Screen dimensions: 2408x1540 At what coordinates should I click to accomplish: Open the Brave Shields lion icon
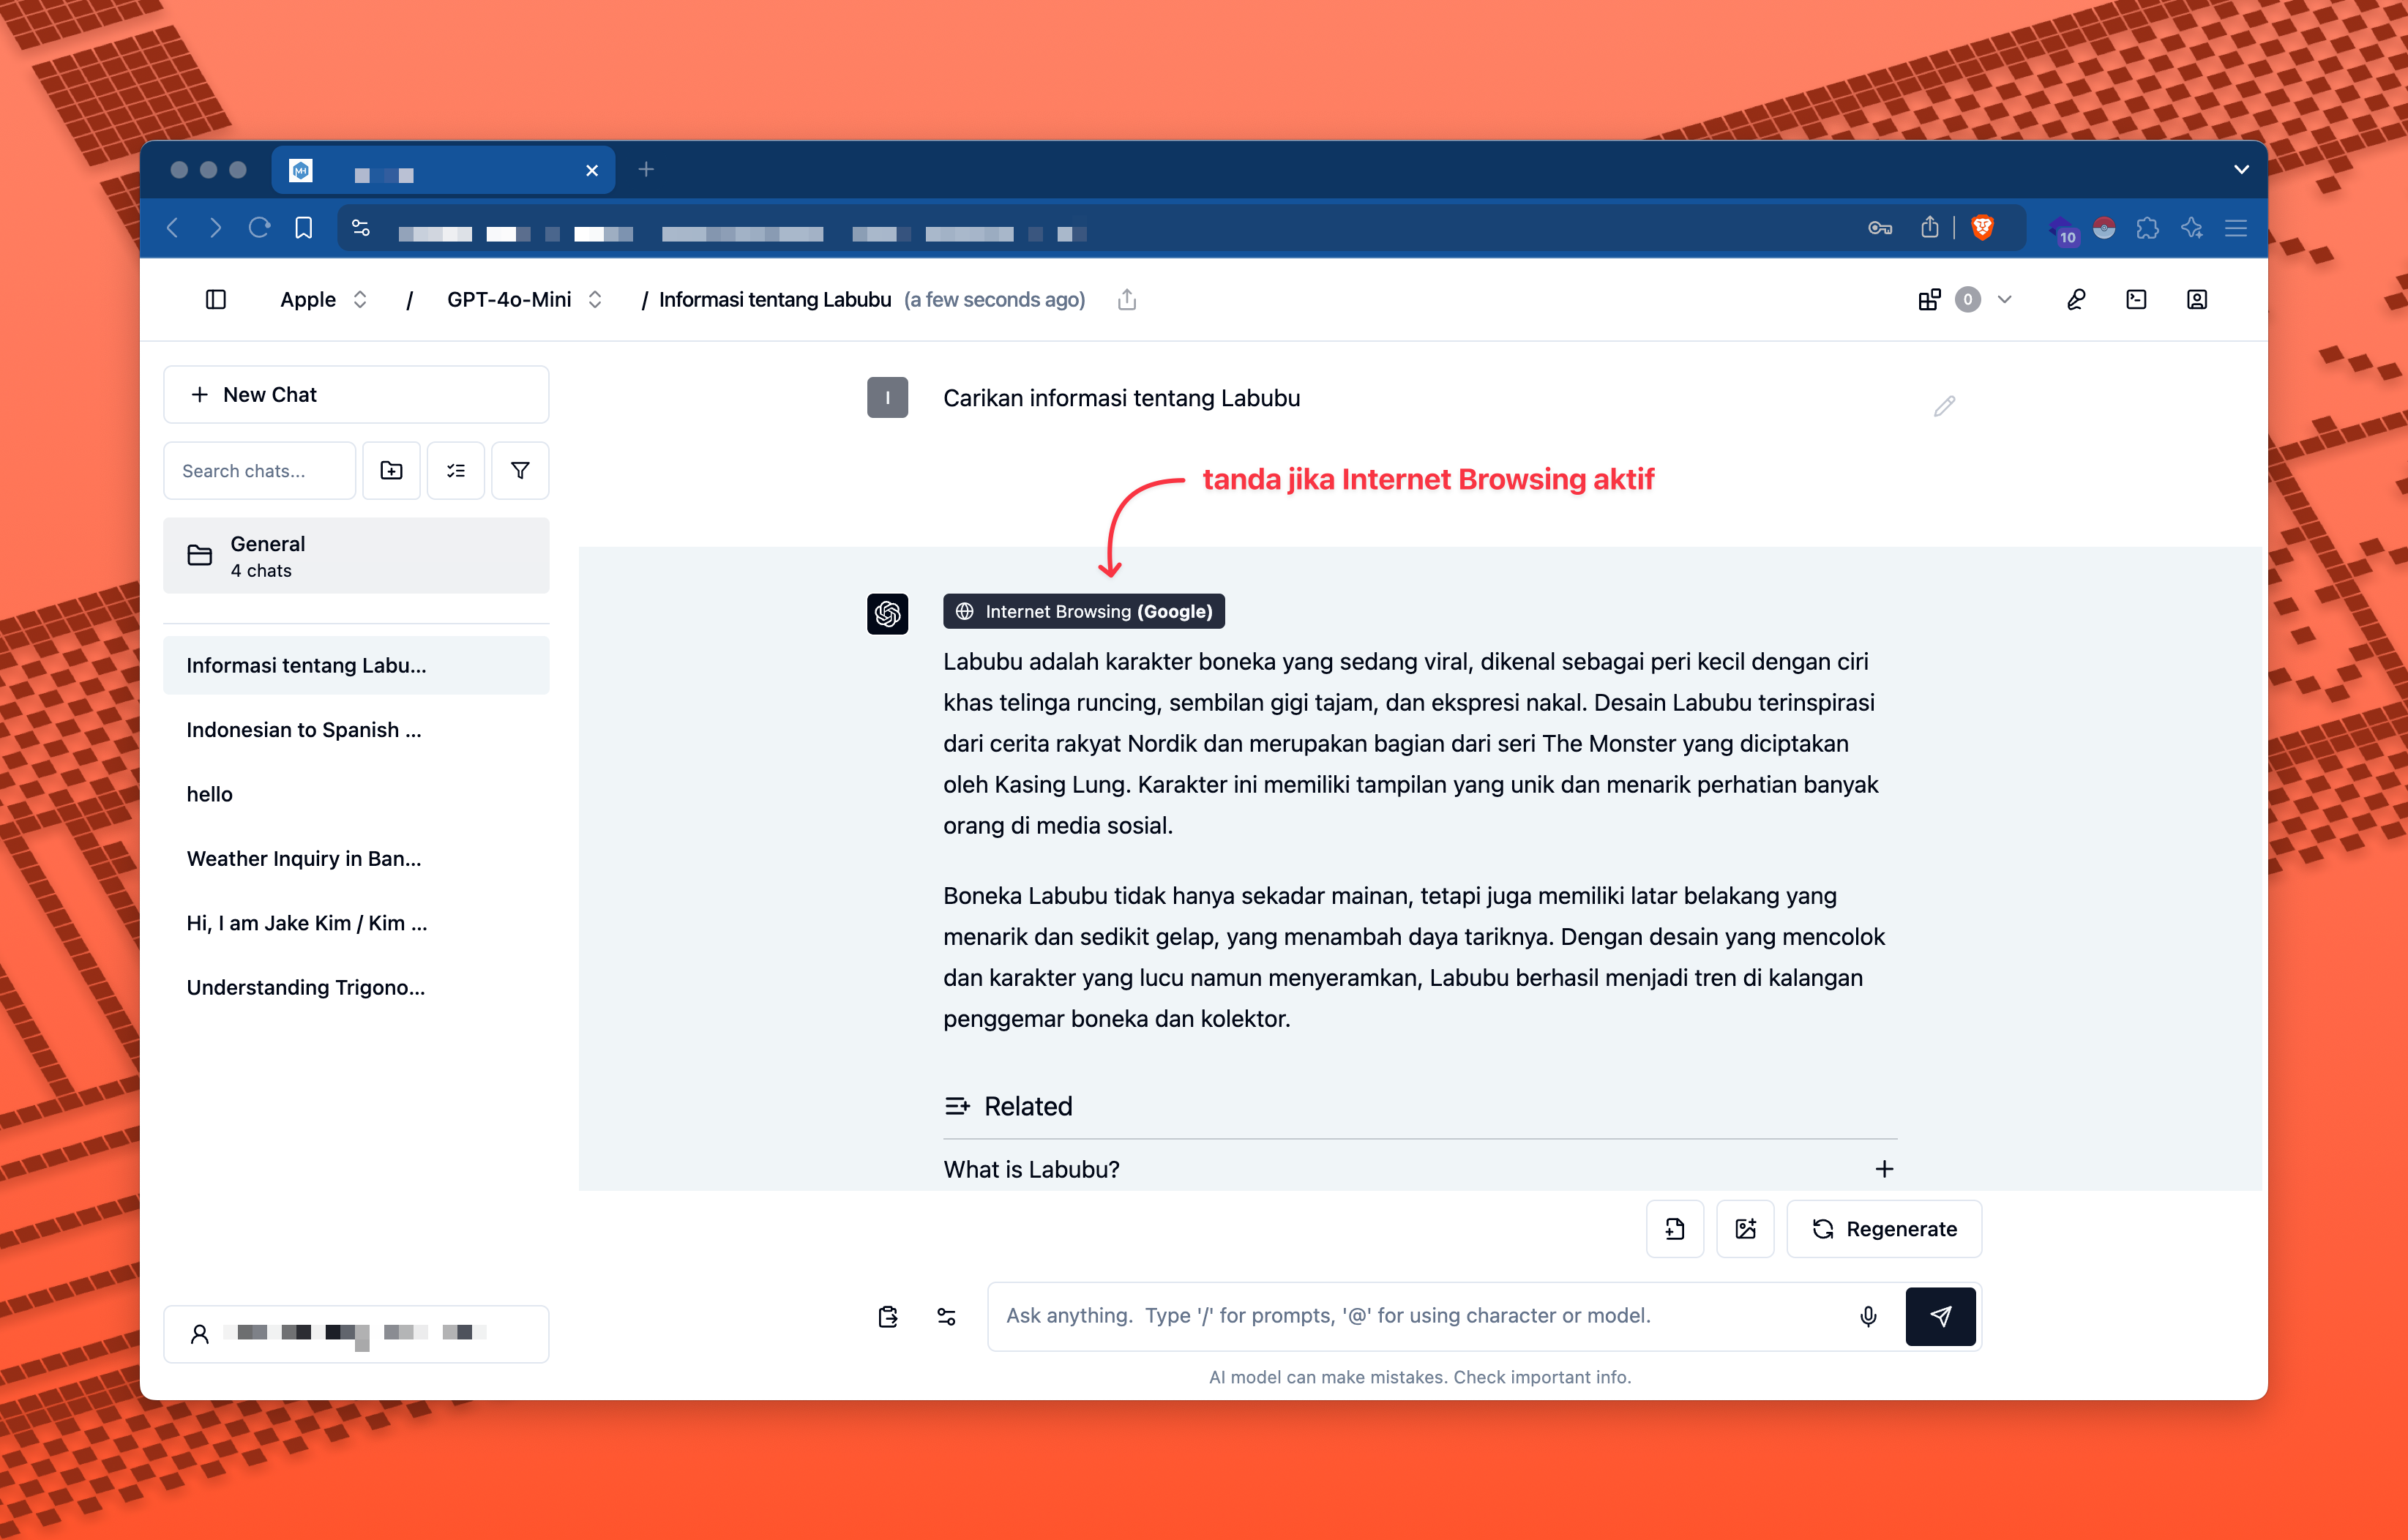click(1982, 228)
